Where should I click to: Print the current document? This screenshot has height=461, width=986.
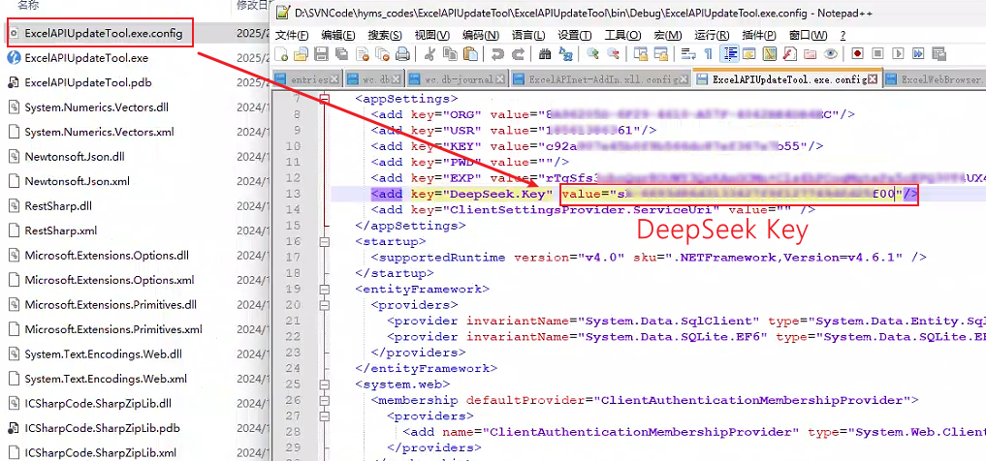click(402, 54)
